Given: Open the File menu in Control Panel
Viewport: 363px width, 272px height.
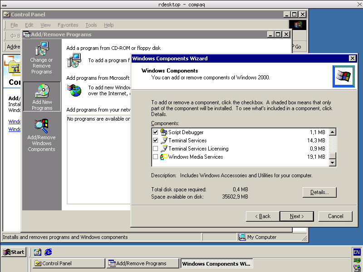Looking at the screenshot, I should pyautogui.click(x=14, y=25).
